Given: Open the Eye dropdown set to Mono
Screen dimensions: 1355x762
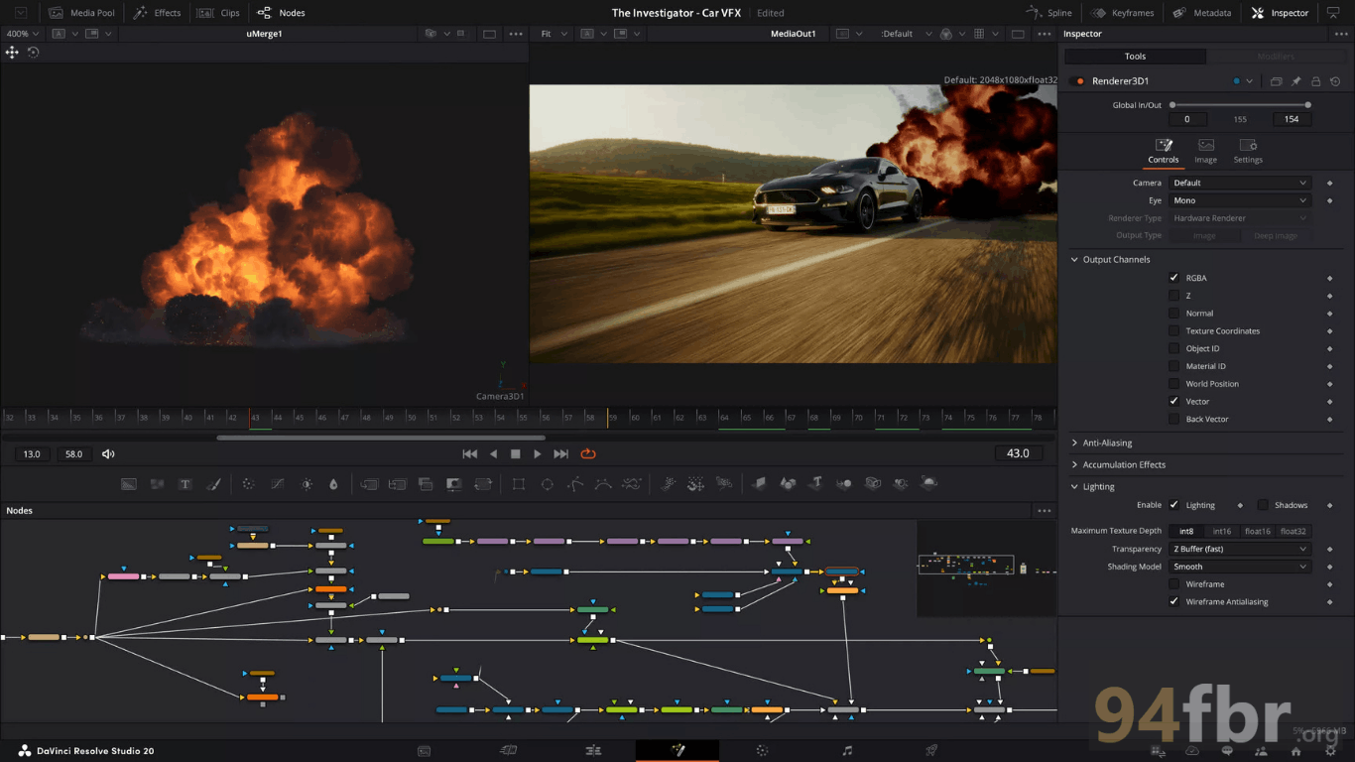Looking at the screenshot, I should [x=1240, y=200].
